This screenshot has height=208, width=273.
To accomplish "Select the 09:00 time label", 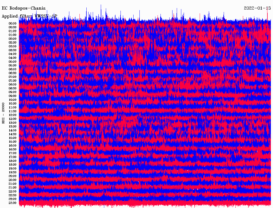I will pyautogui.click(x=13, y=92).
